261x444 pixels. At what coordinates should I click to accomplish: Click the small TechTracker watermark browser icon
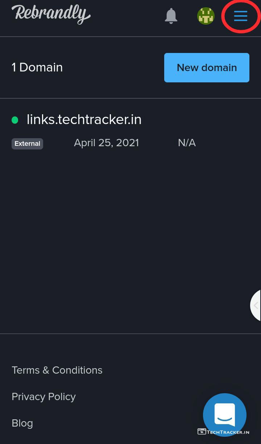pyautogui.click(x=202, y=432)
